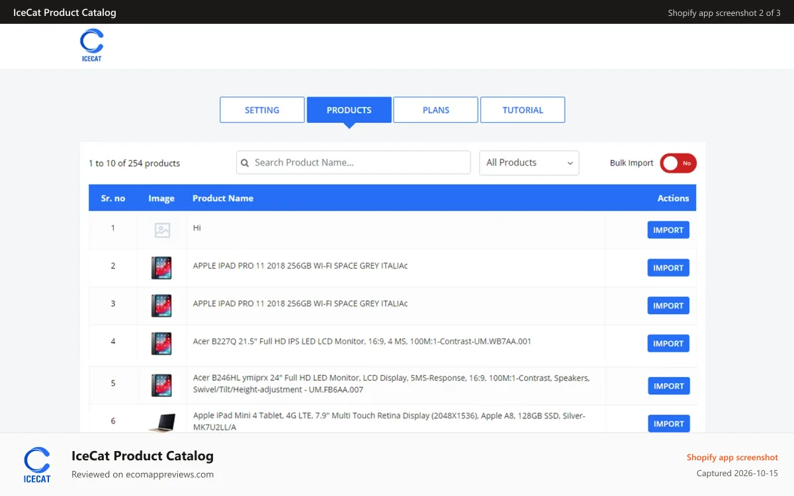
Task: Click the iPad thumbnail in row 2
Action: click(x=161, y=268)
